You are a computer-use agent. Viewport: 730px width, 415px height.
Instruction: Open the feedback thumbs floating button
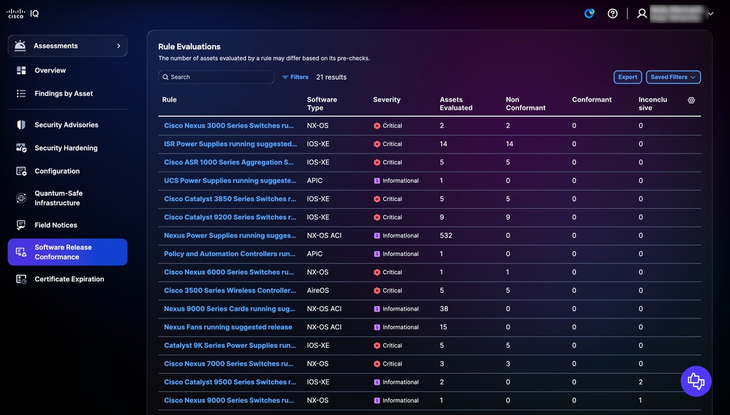696,381
